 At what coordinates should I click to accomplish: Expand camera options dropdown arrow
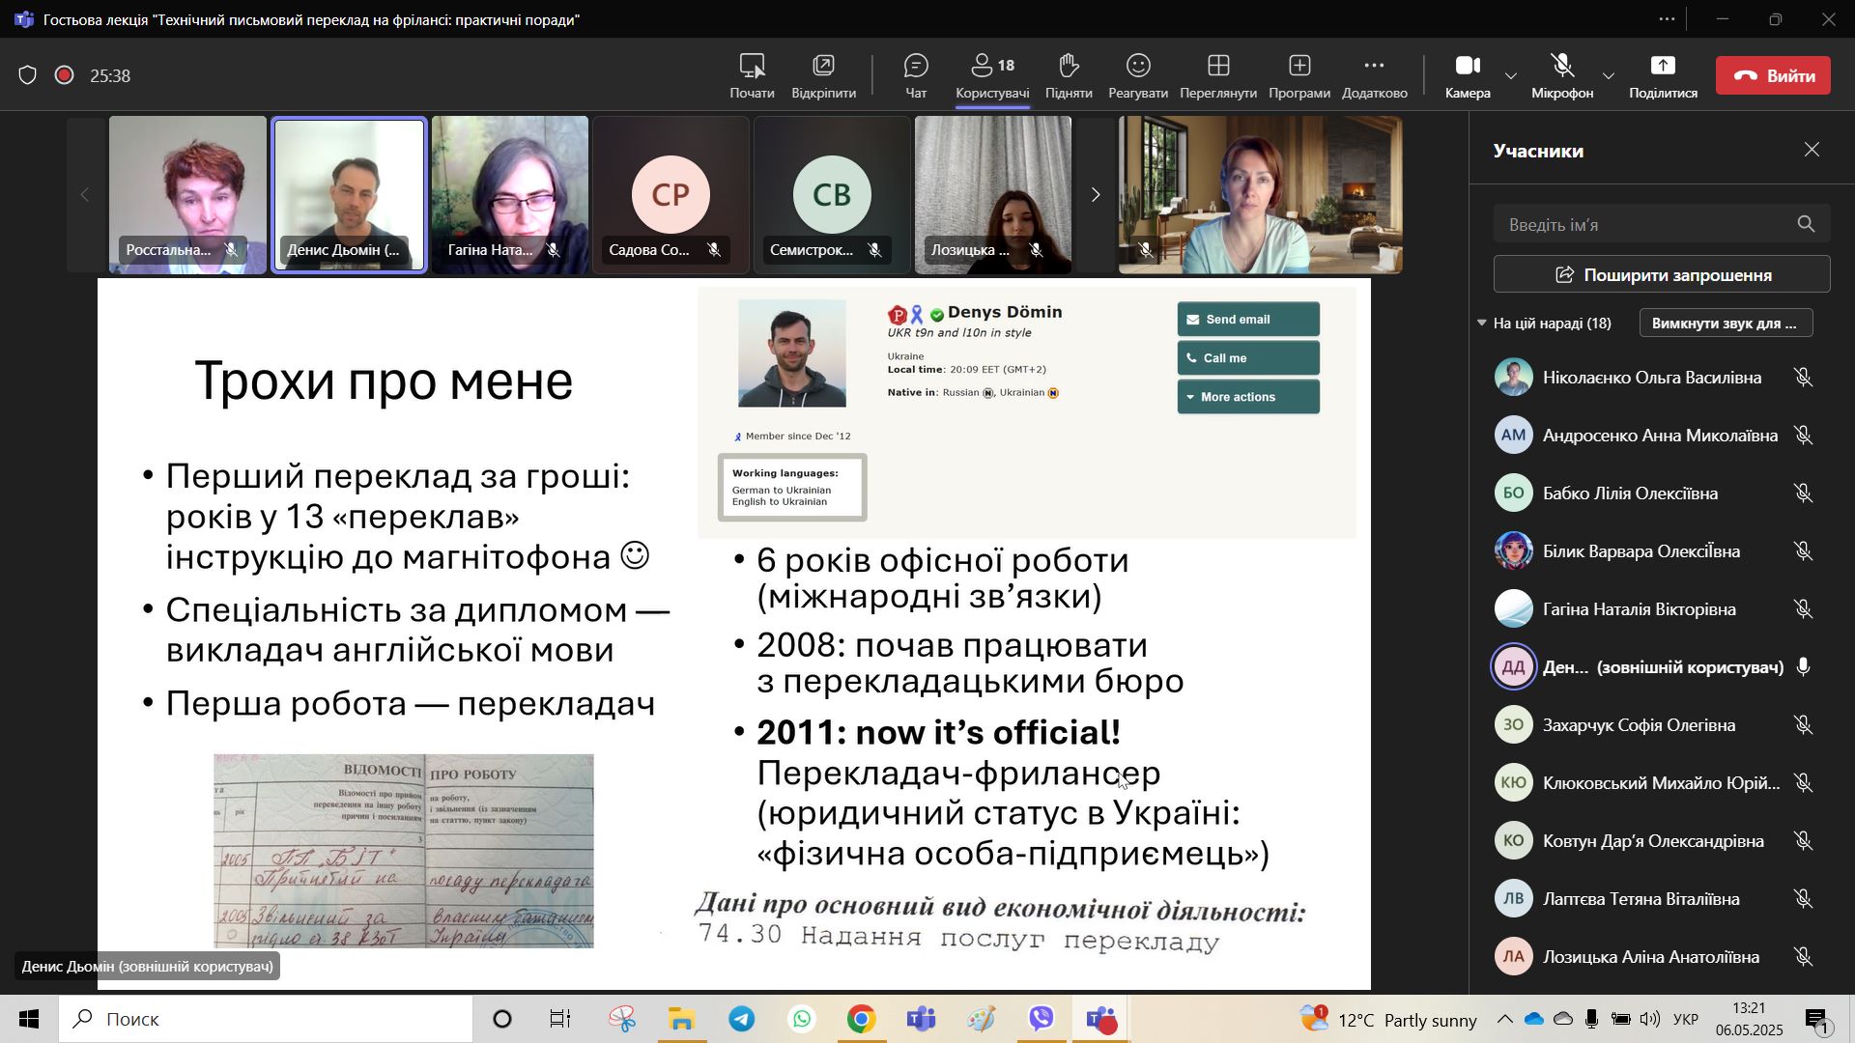pyautogui.click(x=1511, y=76)
